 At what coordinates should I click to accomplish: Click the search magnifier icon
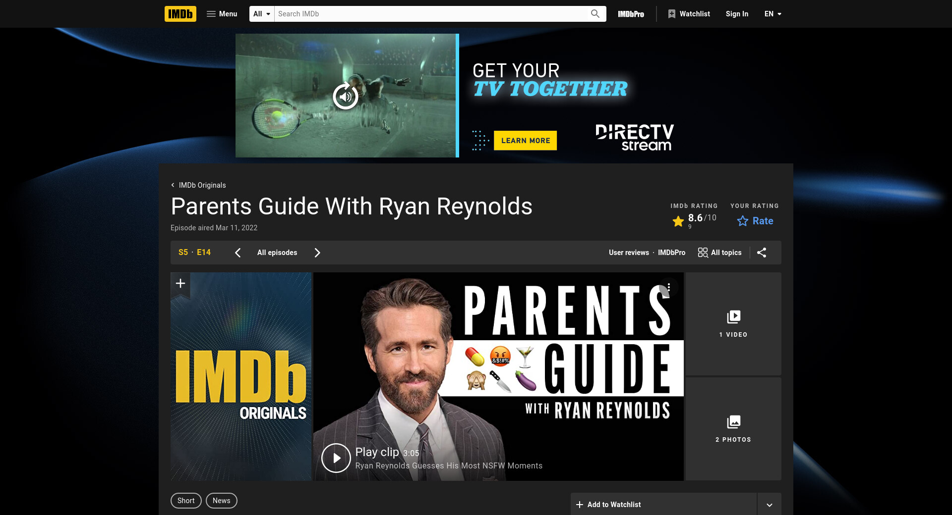[595, 14]
